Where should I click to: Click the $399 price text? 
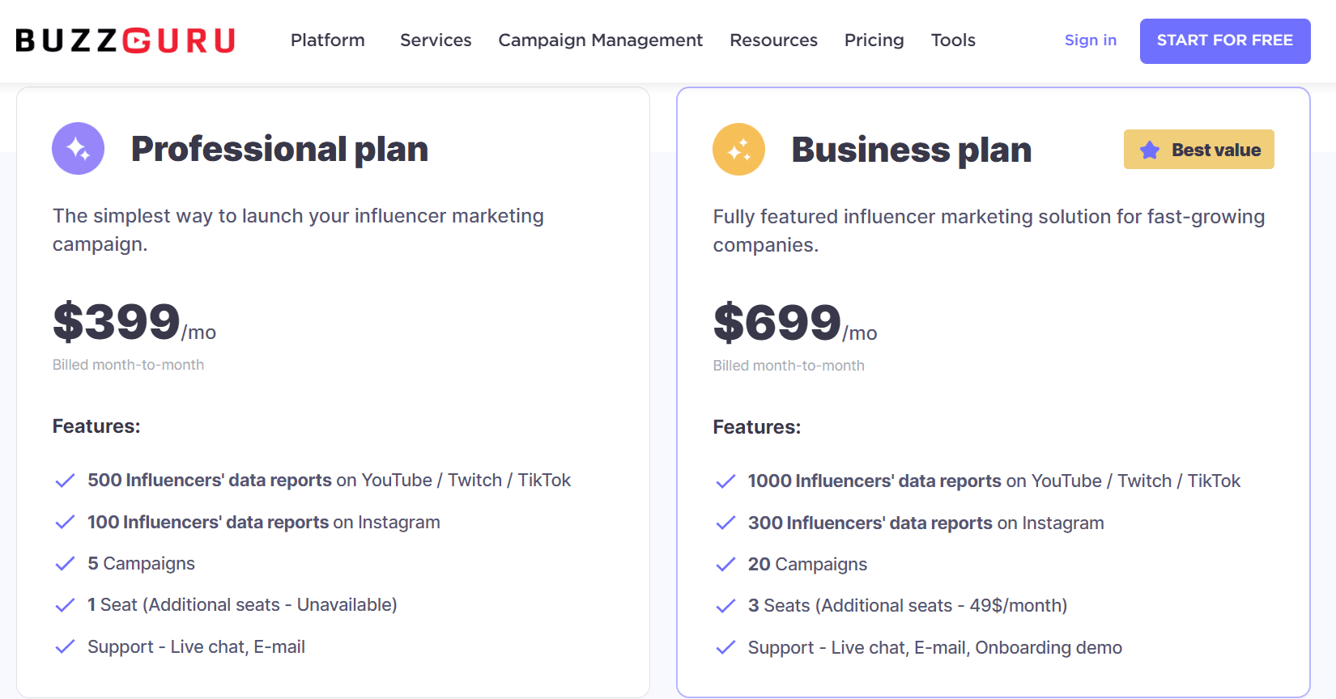(117, 321)
